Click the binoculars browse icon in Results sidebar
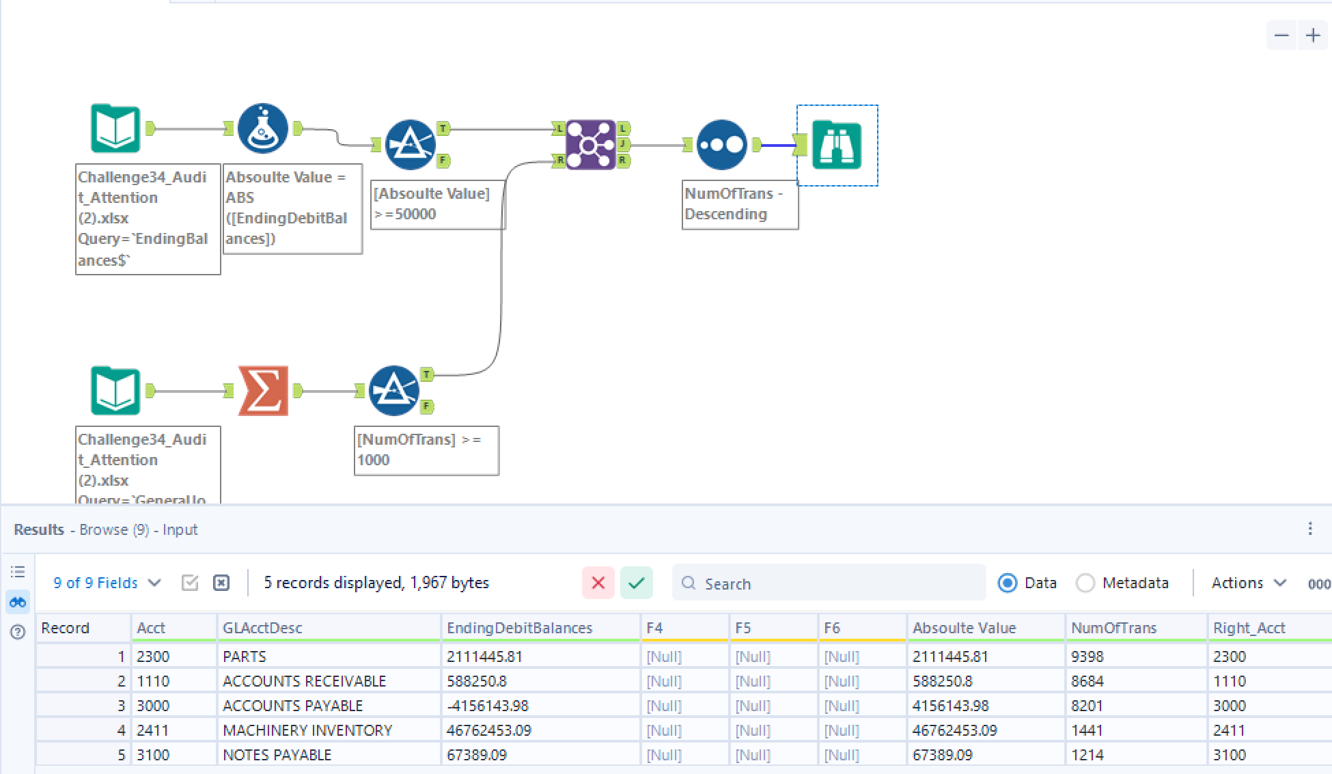This screenshot has width=1332, height=774. 18,602
